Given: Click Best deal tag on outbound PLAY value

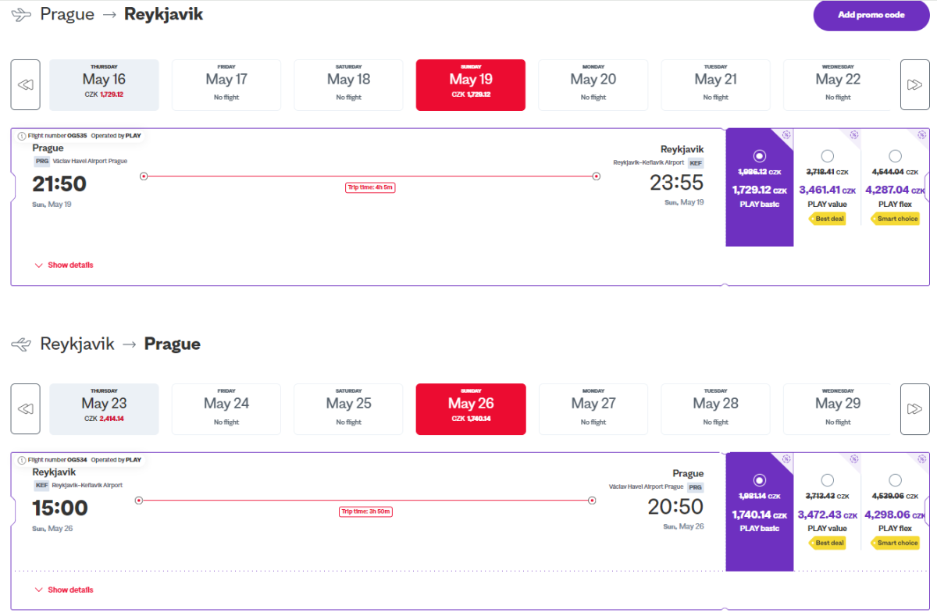Looking at the screenshot, I should pyautogui.click(x=828, y=219).
